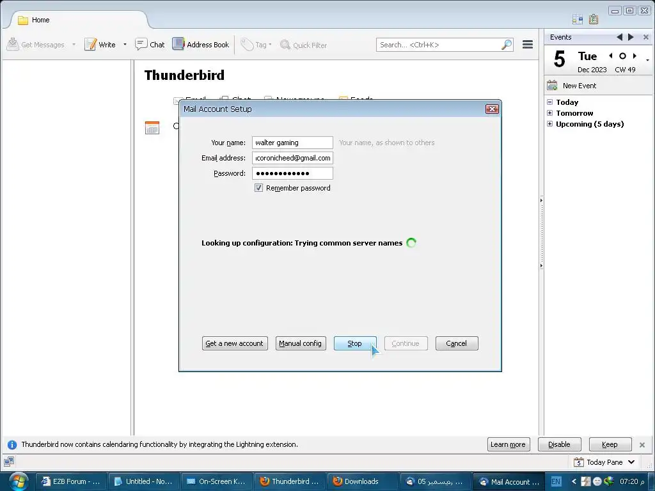Open the Tasks tab icon
655x491 pixels.
594,19
